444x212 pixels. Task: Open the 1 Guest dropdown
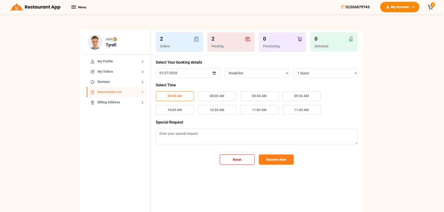click(x=325, y=73)
